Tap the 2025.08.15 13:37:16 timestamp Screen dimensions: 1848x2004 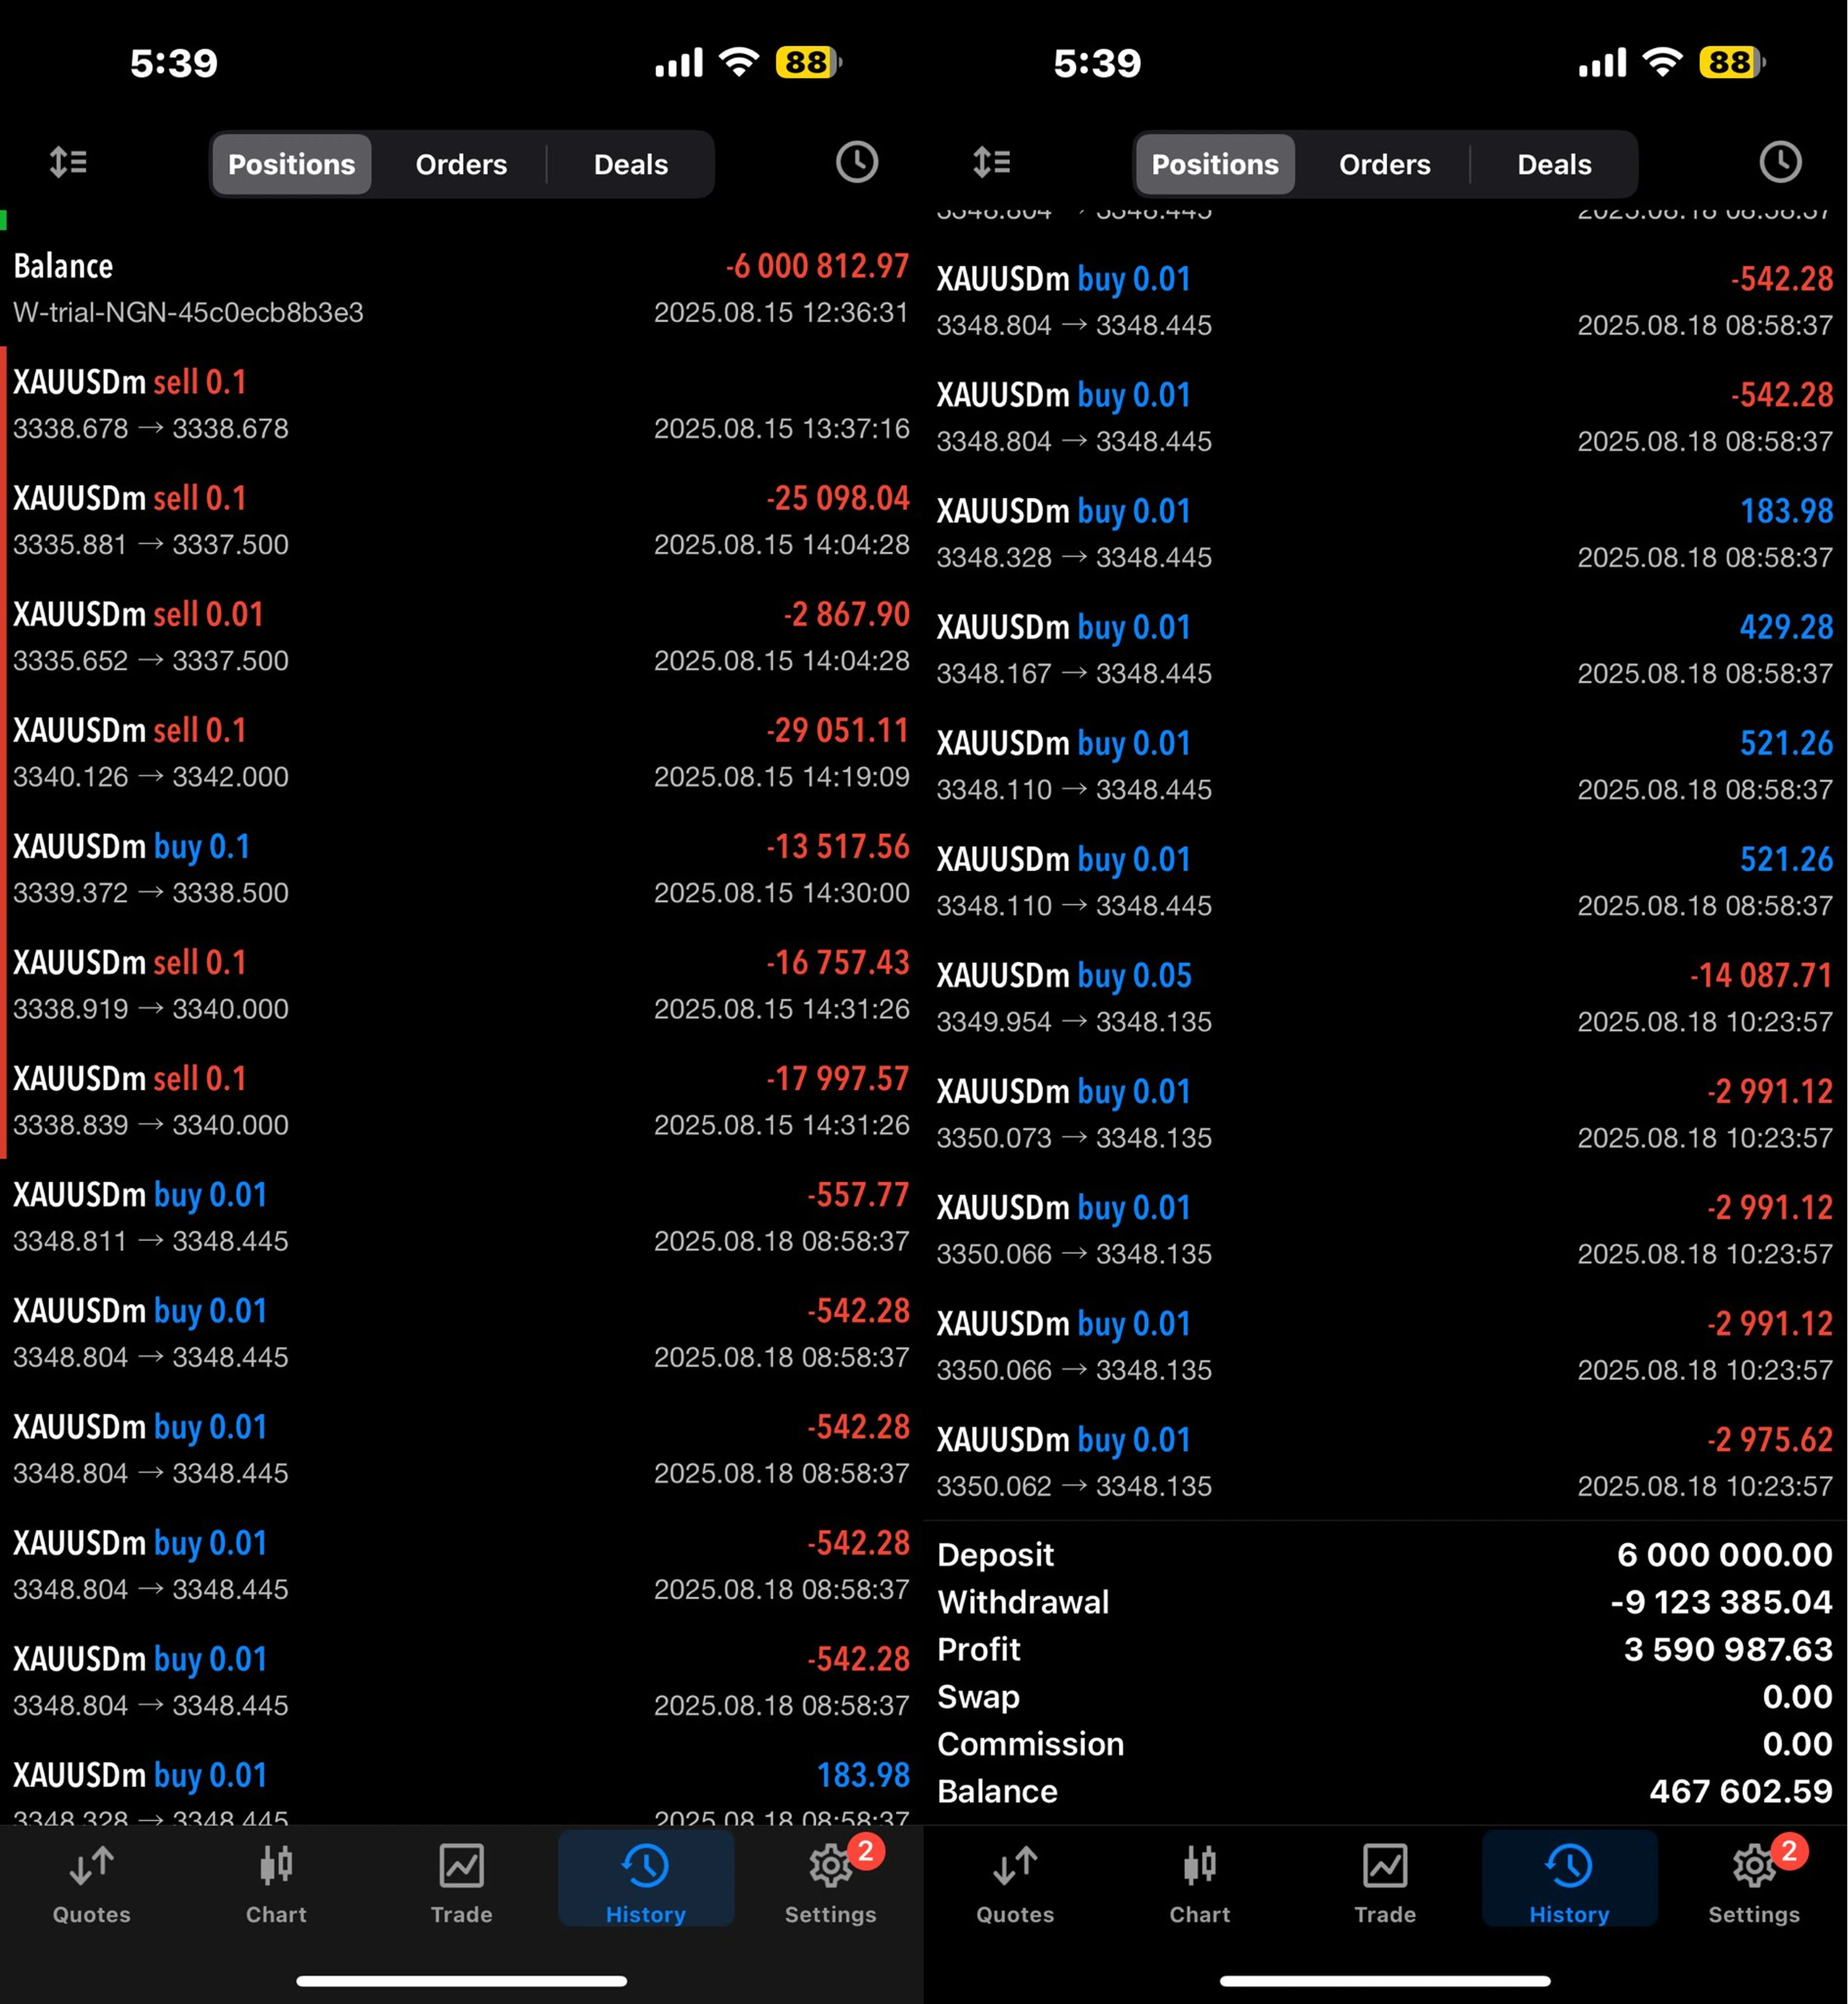coord(782,429)
